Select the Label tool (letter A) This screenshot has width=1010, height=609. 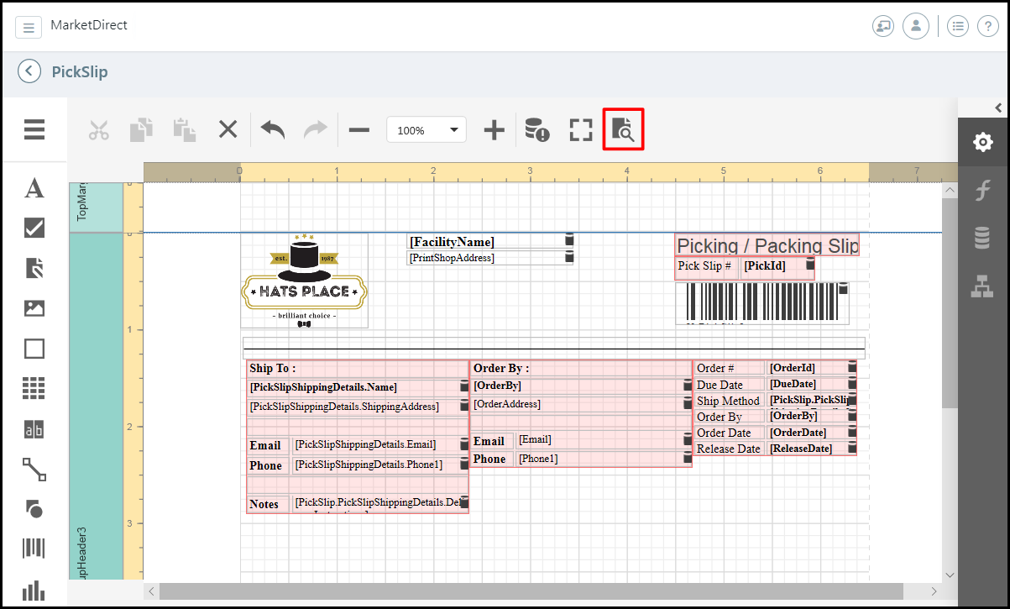34,188
